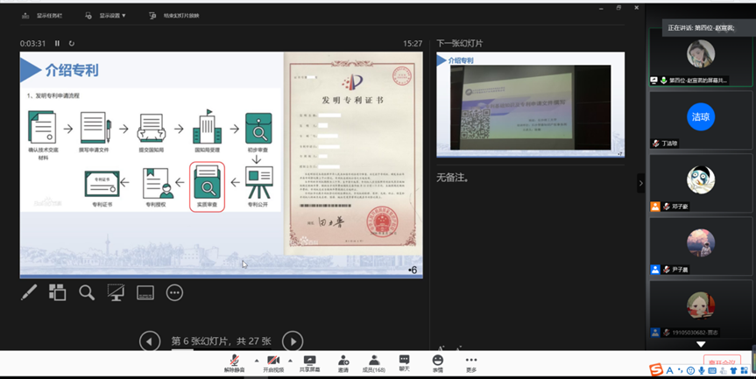The image size is (756, 379).
Task: Click 结束幻灯片放映 to end slideshow
Action: point(175,16)
